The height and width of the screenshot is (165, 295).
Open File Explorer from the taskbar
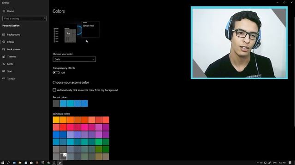point(20,163)
